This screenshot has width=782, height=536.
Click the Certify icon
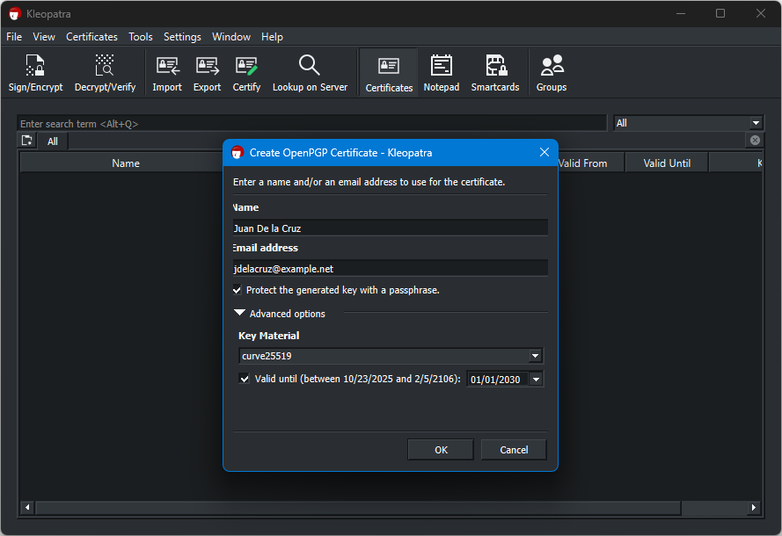246,73
